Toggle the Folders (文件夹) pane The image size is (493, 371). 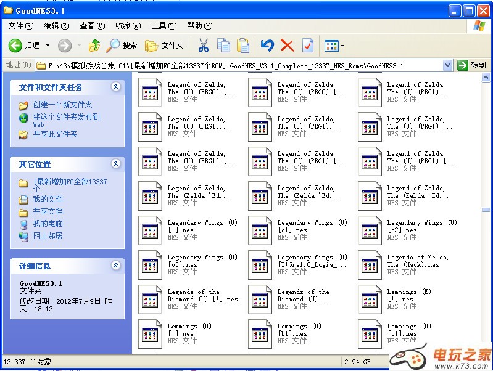click(165, 46)
